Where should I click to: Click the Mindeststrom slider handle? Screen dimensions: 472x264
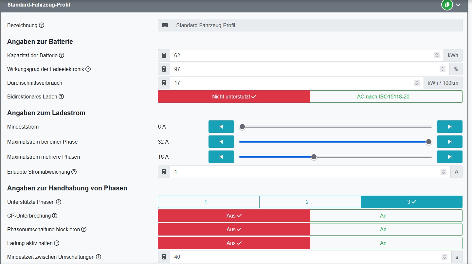tap(242, 127)
